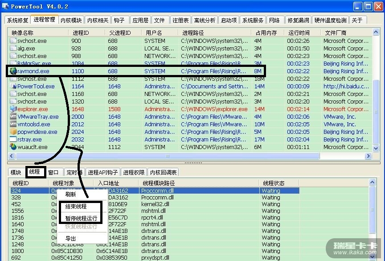This screenshot has height=261, width=385.
Task: Select thread 328 row
Action: point(155,197)
